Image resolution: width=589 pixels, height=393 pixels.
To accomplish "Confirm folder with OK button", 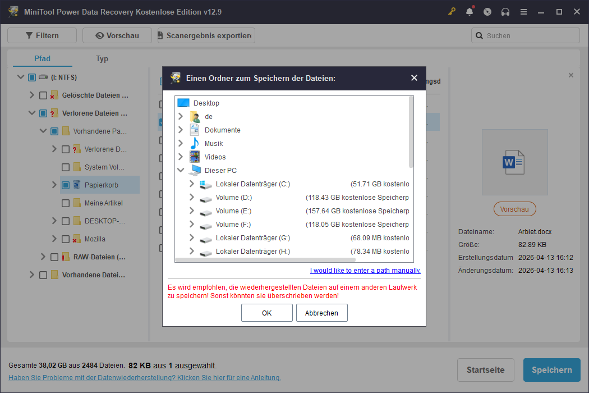I will click(266, 313).
